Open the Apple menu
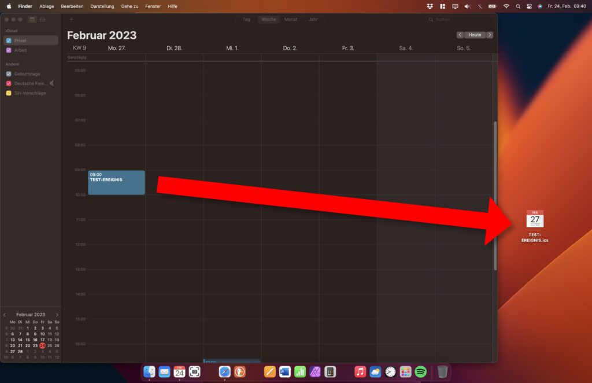The width and height of the screenshot is (592, 383). (x=9, y=6)
